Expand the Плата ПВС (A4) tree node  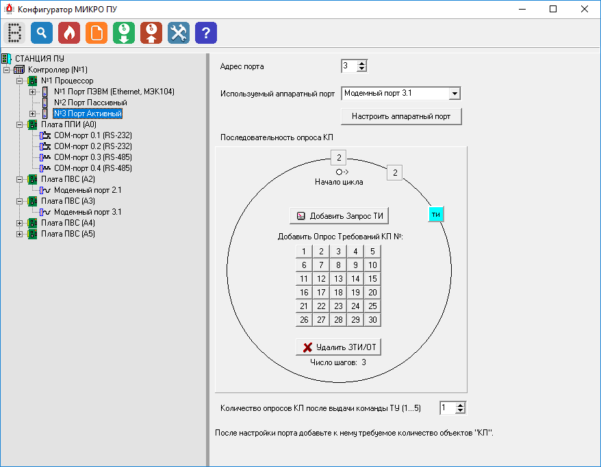[19, 223]
